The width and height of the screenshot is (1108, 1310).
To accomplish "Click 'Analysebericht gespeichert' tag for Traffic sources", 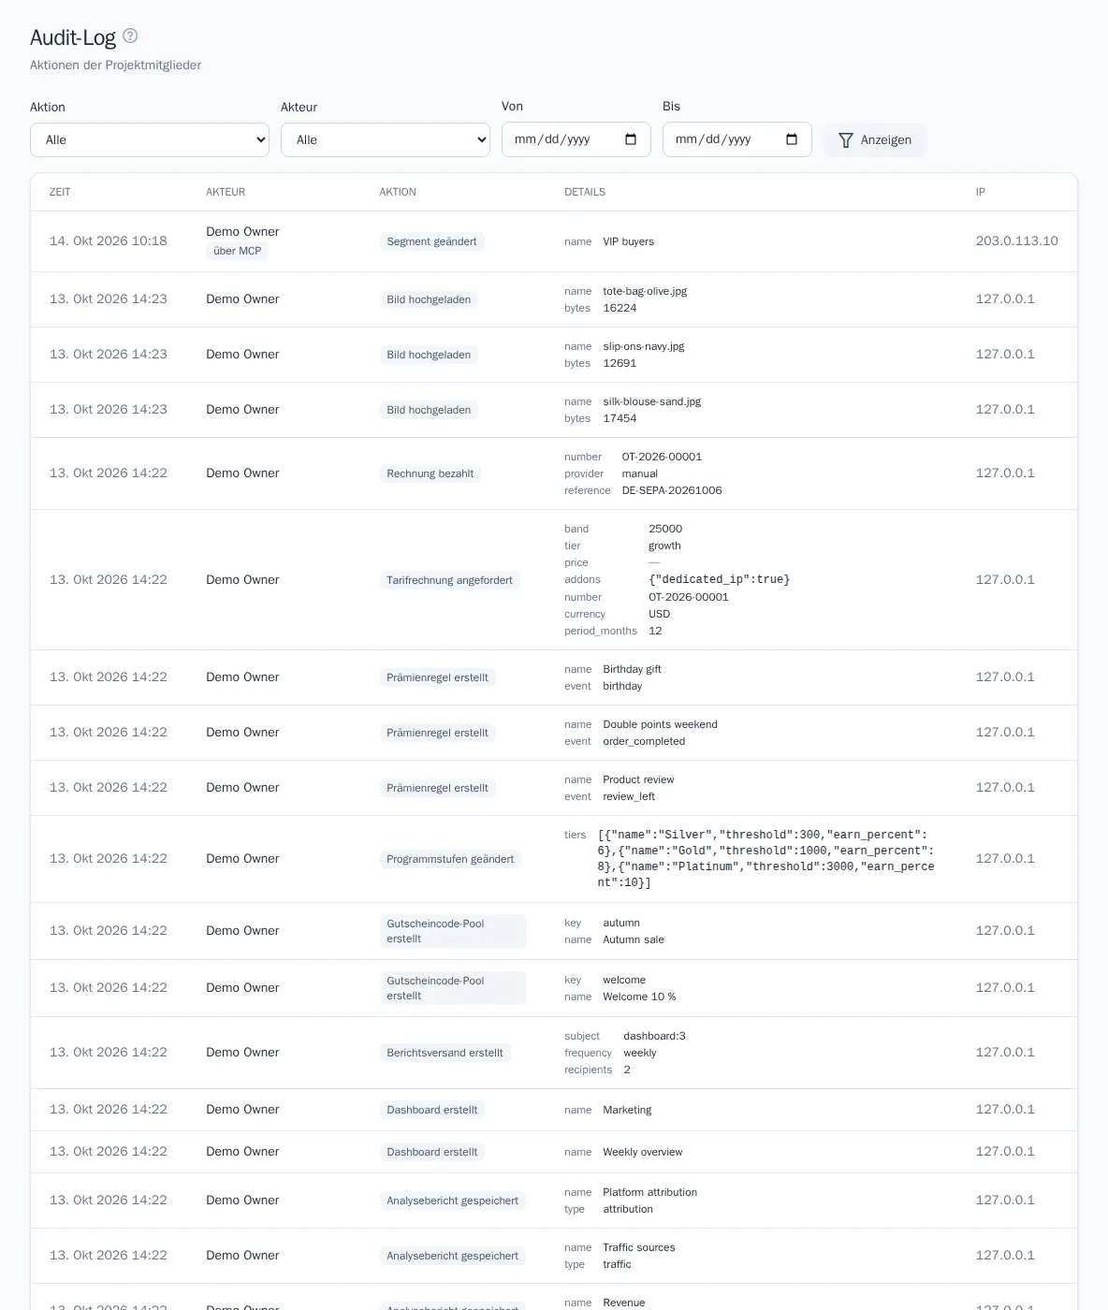I will [x=453, y=1256].
